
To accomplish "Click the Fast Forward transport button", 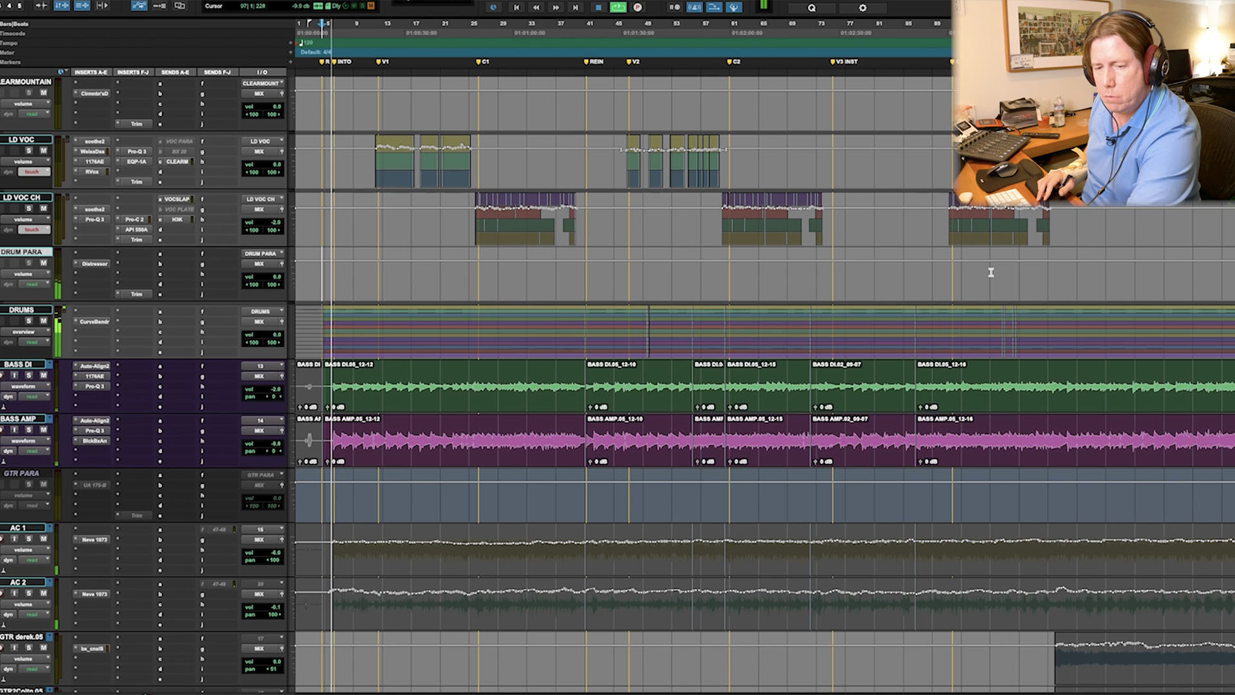I will click(x=556, y=7).
